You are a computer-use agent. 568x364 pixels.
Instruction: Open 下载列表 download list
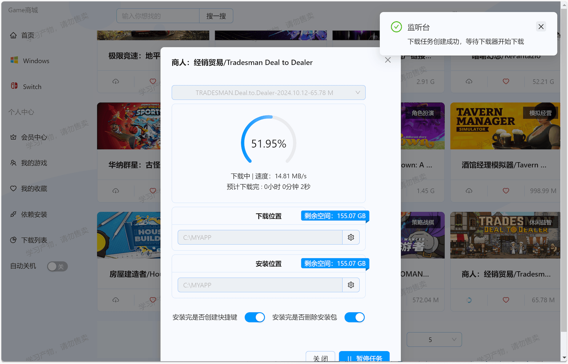[x=34, y=240]
